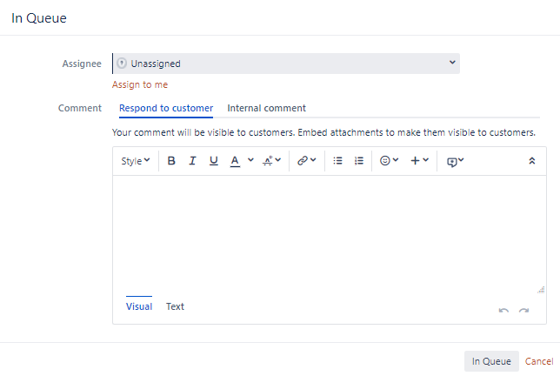This screenshot has width=560, height=376.
Task: Redo last edit in editor
Action: click(x=524, y=310)
